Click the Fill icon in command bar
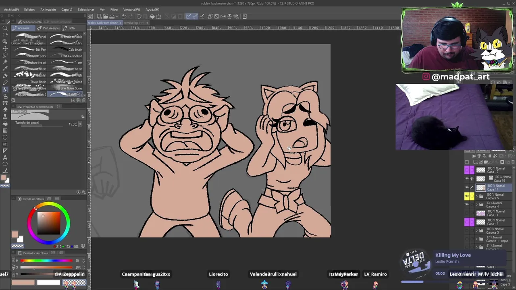 [152, 17]
